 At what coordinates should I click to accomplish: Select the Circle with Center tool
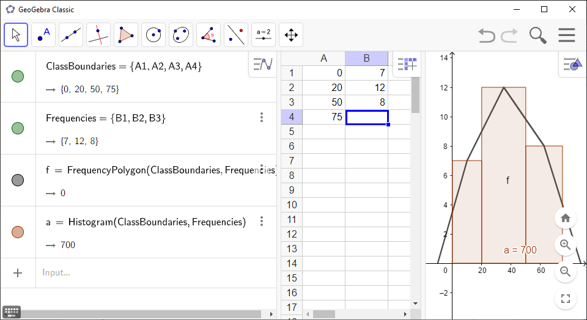[x=153, y=35]
